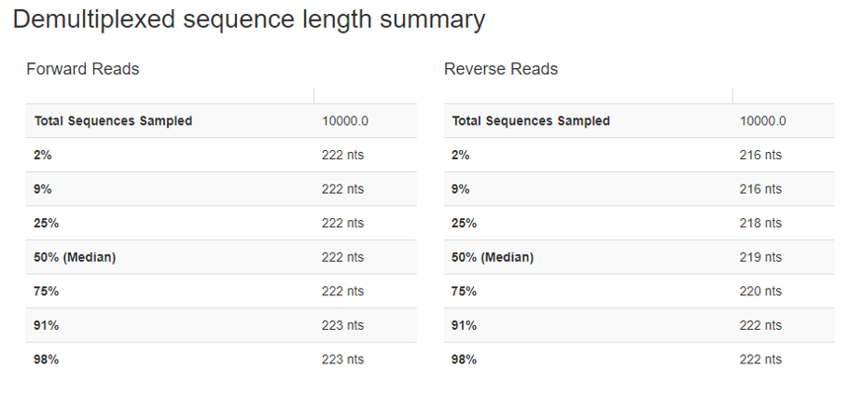Image resolution: width=862 pixels, height=396 pixels.
Task: Click Reverse Reads Total Sequences Sampled row
Action: [x=531, y=121]
